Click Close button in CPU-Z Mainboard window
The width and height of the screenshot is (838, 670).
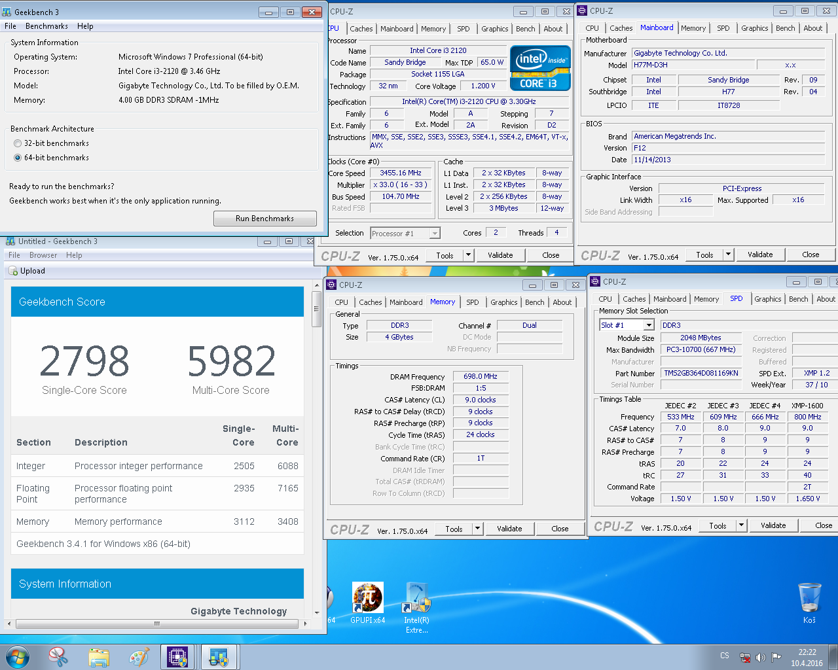click(x=811, y=255)
